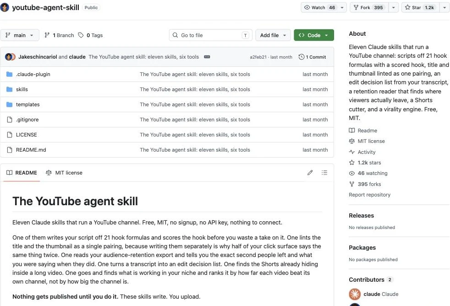This screenshot has width=450, height=306.
Task: View the 1 Branch link
Action: pos(60,35)
